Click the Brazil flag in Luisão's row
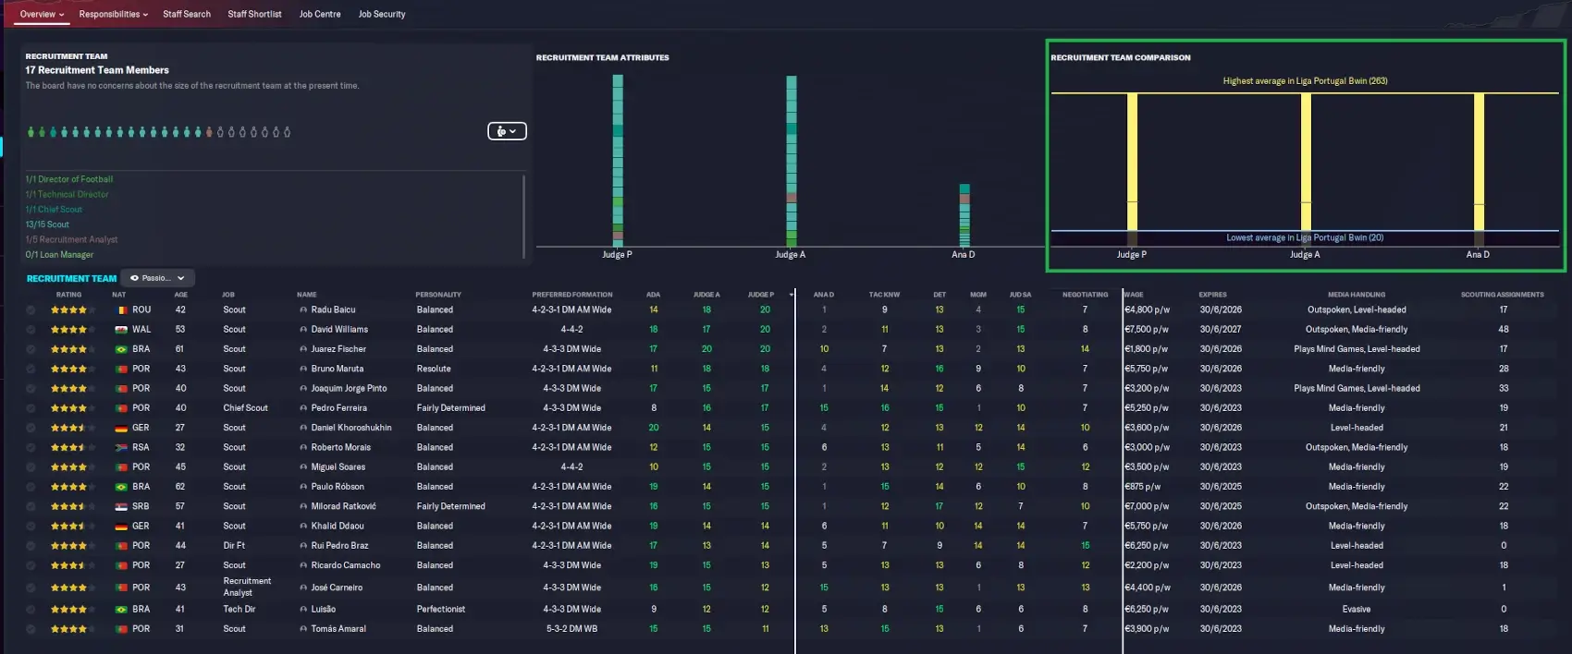 coord(120,610)
